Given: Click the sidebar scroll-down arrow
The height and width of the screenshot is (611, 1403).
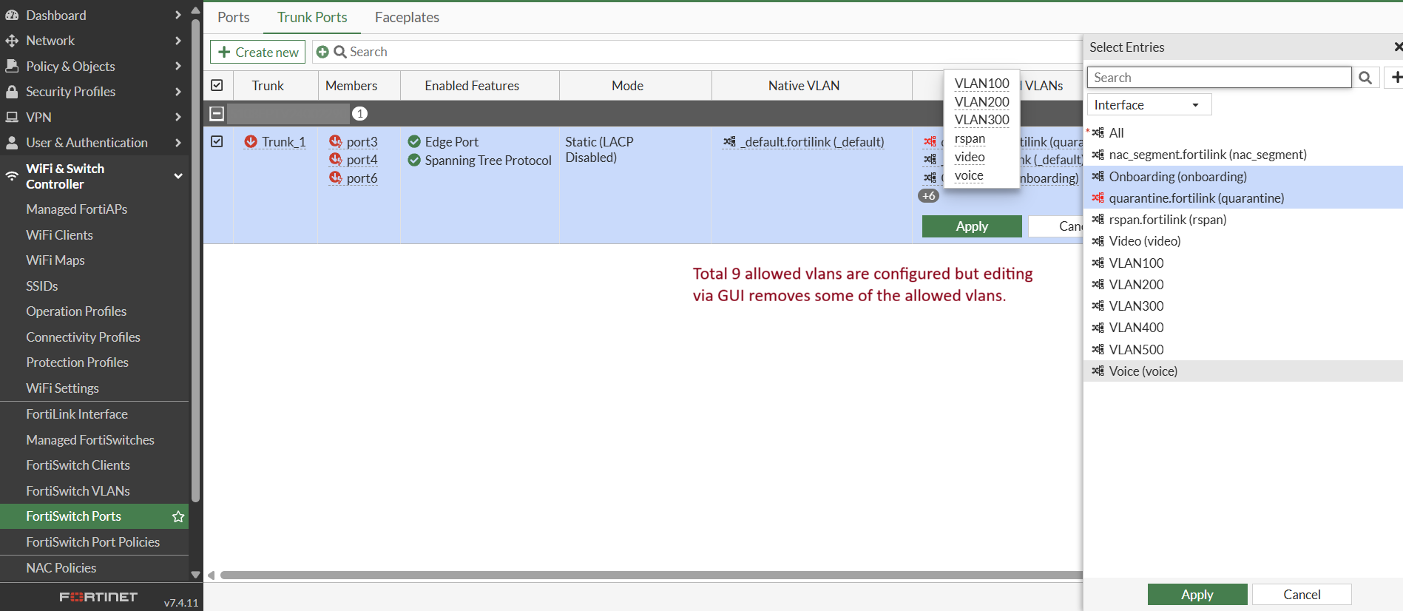Looking at the screenshot, I should pos(196,575).
